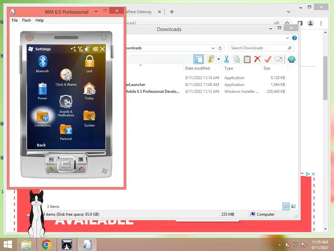
Task: Open the Help menu in the emulator window
Action: 39,20
